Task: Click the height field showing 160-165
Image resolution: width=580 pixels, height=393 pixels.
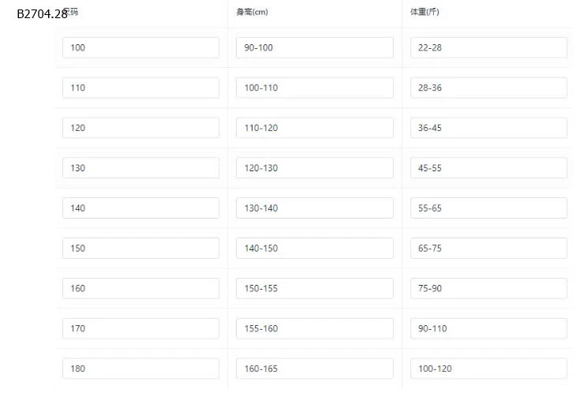Action: coord(314,369)
